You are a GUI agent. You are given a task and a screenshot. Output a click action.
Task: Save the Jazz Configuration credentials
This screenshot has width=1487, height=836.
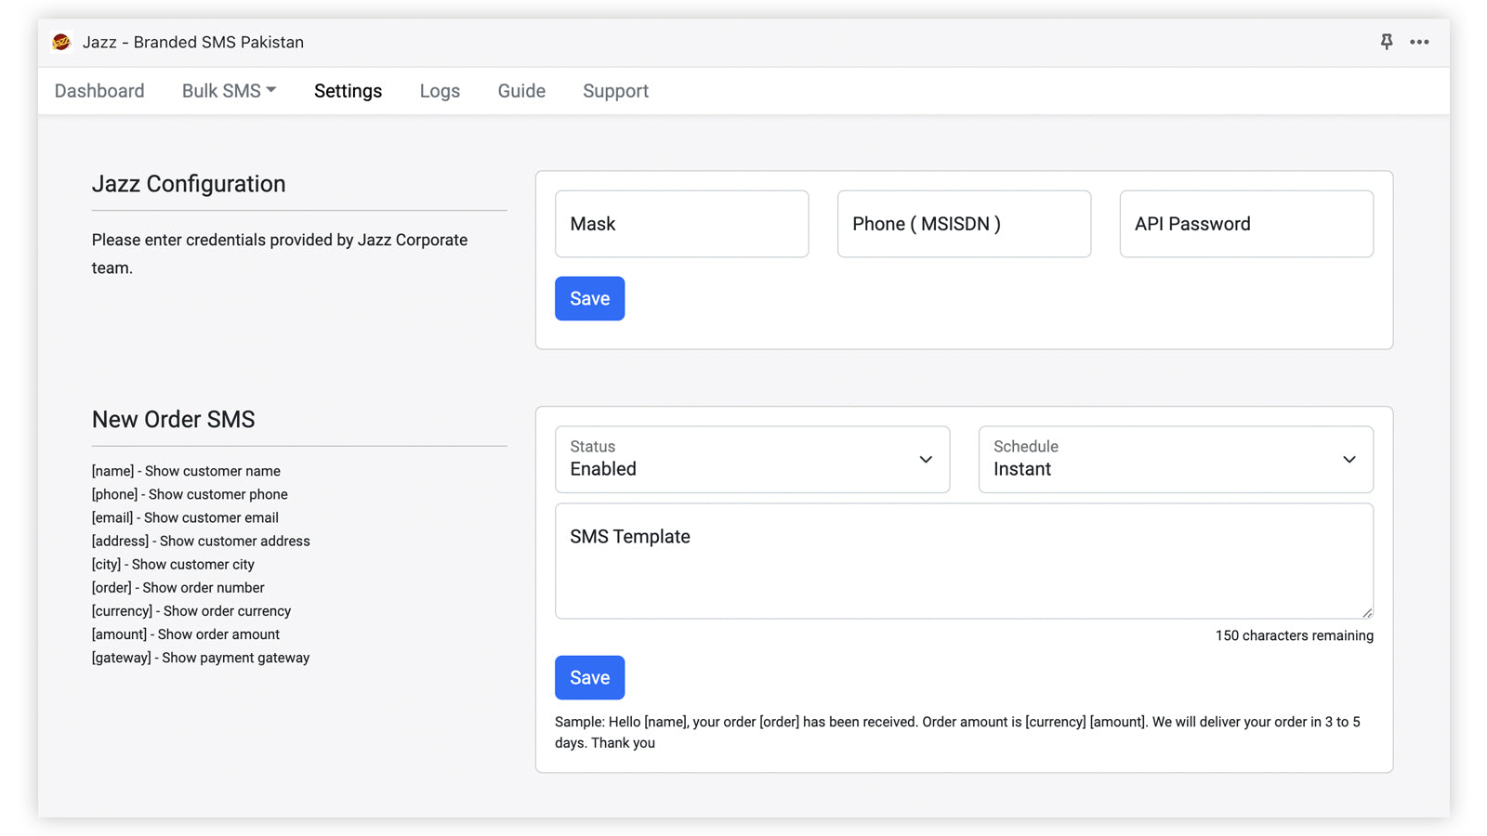(589, 298)
